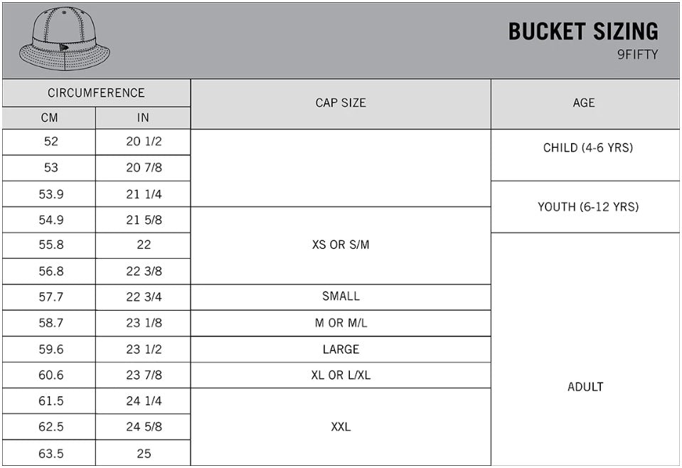Click the CHILD (4-6 YRS) cell
The image size is (682, 468).
coord(585,155)
